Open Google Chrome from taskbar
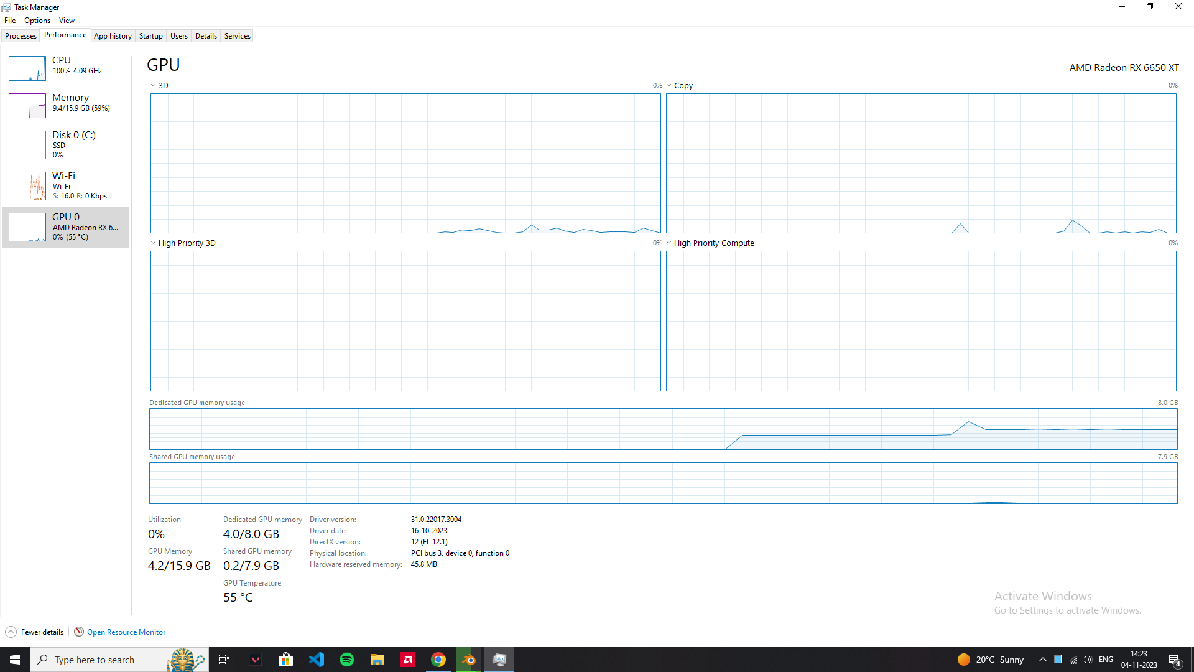 point(438,660)
